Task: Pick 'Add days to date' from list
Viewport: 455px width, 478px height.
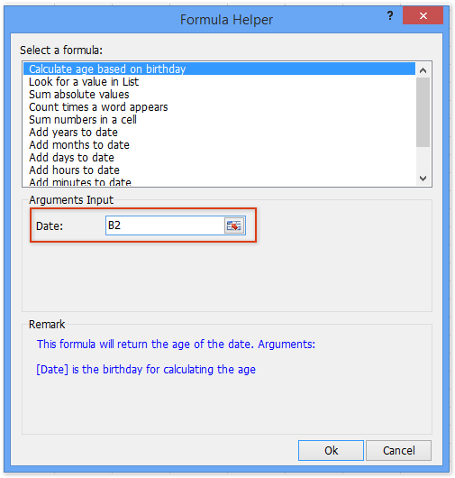Action: [x=219, y=157]
